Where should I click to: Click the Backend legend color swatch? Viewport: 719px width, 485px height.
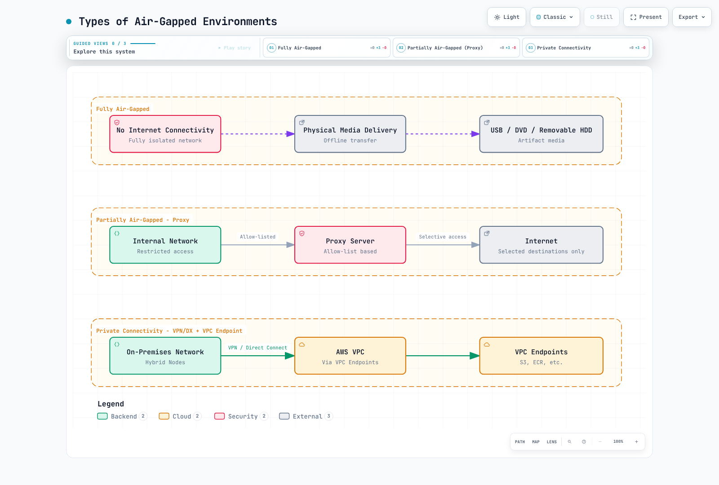coord(102,416)
